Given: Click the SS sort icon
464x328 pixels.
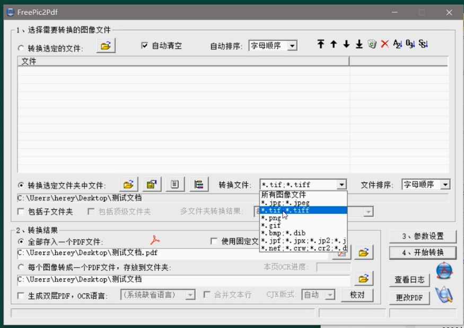Looking at the screenshot, I should [423, 44].
